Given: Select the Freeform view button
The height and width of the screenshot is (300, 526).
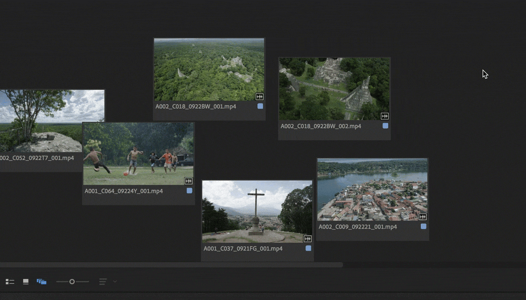Looking at the screenshot, I should [42, 282].
